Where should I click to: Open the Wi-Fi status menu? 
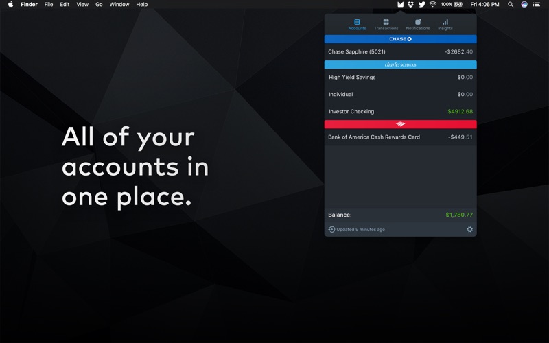(433, 5)
